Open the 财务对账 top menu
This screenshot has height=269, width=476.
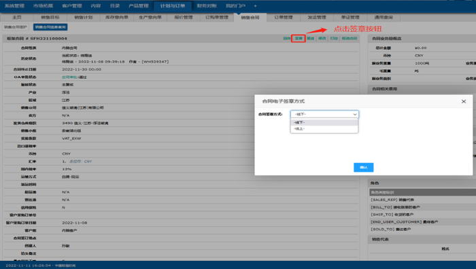207,5
